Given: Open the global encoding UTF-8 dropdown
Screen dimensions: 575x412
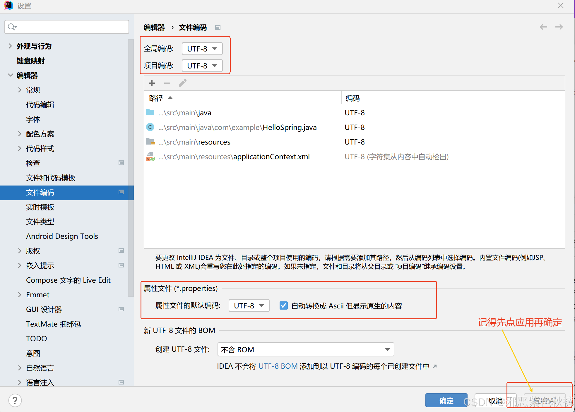Looking at the screenshot, I should pyautogui.click(x=202, y=49).
